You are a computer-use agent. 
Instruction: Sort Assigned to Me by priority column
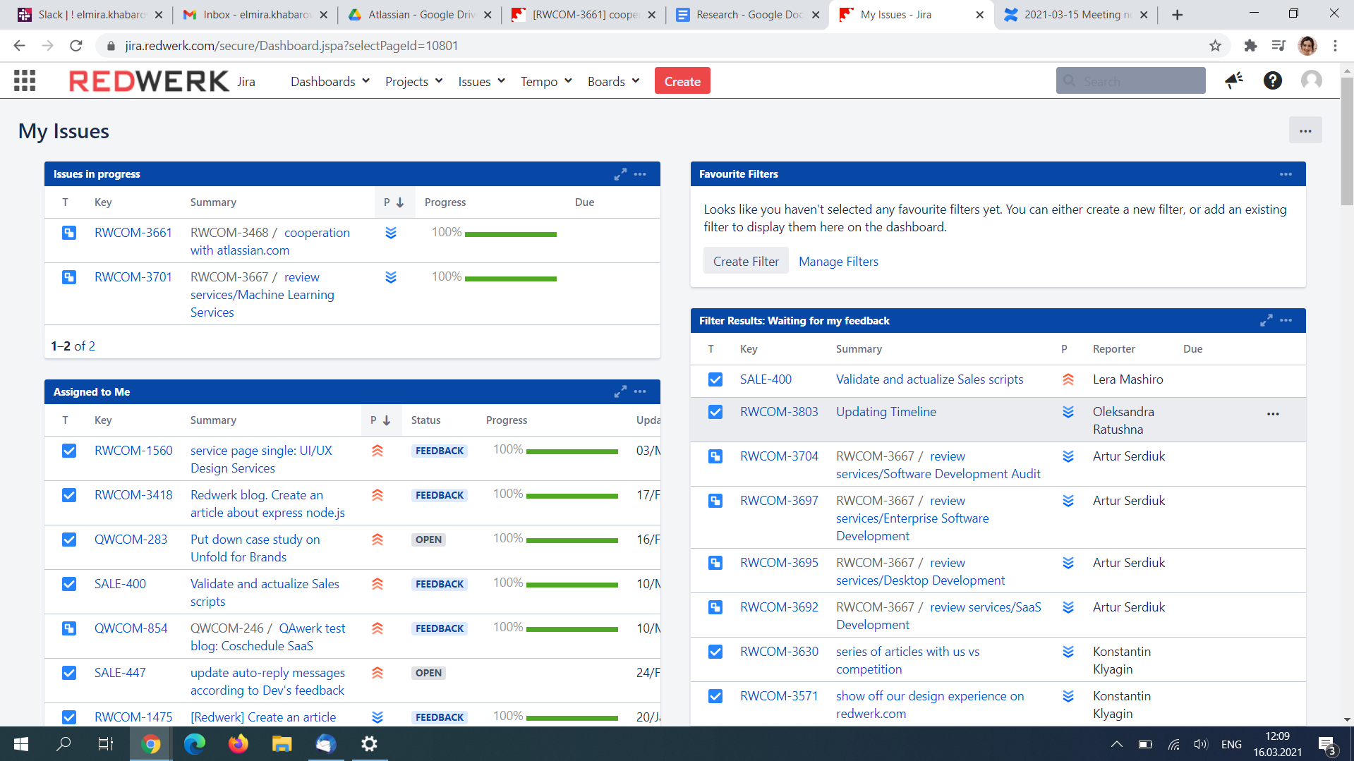(x=380, y=420)
